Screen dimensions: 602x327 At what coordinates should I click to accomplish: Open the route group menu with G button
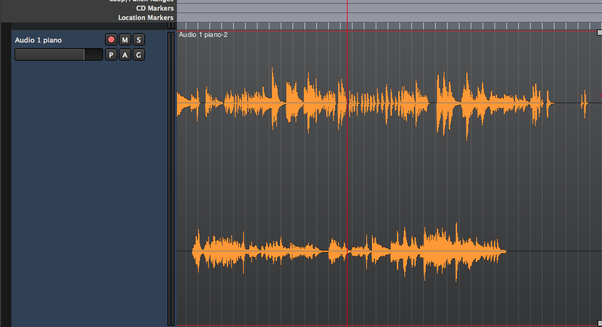tap(139, 55)
